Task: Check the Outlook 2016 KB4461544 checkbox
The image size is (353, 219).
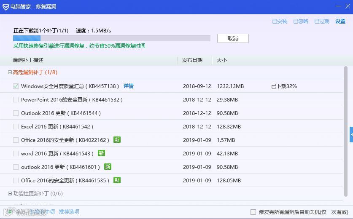Action: click(16, 113)
